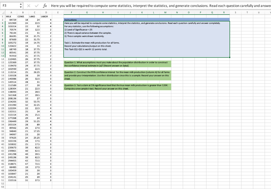Viewport: 271px width, 189px height.
Task: Click the Question 2 green text box
Action: (117, 75)
